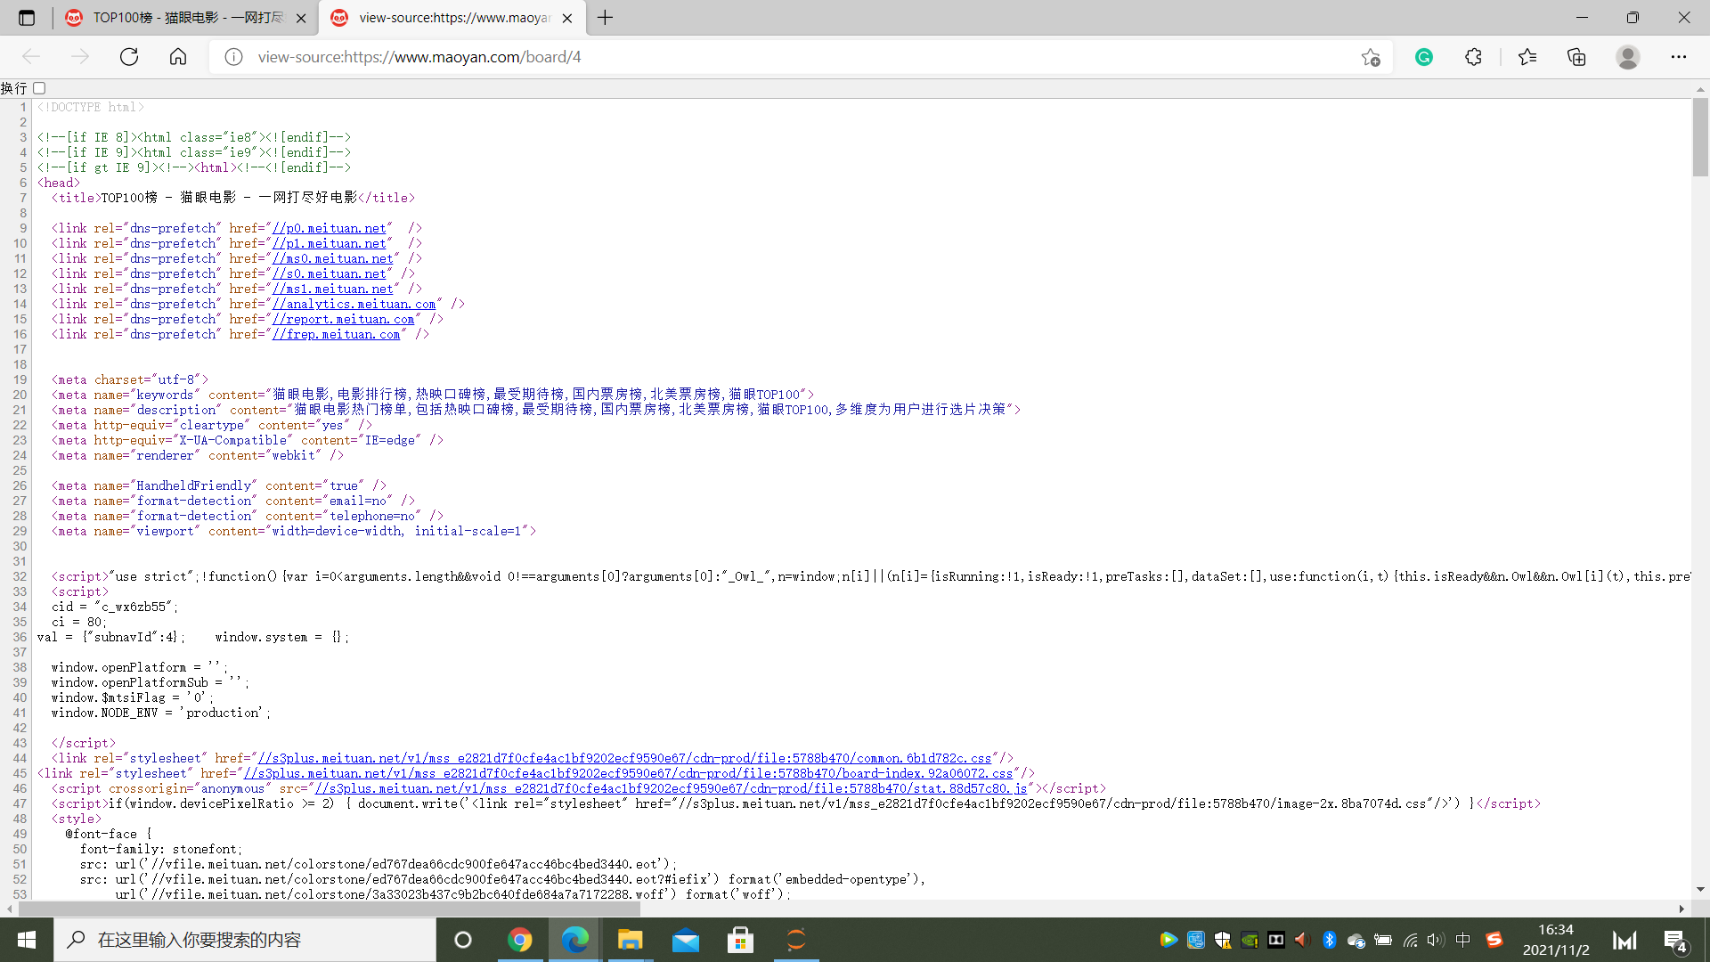This screenshot has width=1710, height=962.
Task: Click the Tab actions menu icon
Action: tap(27, 18)
